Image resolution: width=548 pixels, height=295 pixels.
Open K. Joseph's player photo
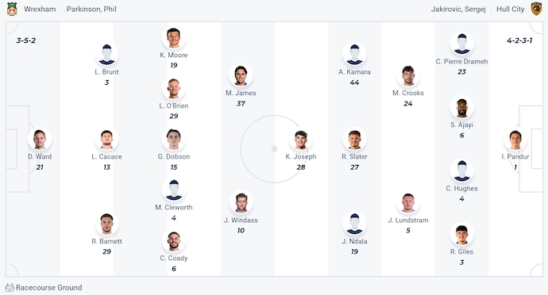tap(301, 140)
